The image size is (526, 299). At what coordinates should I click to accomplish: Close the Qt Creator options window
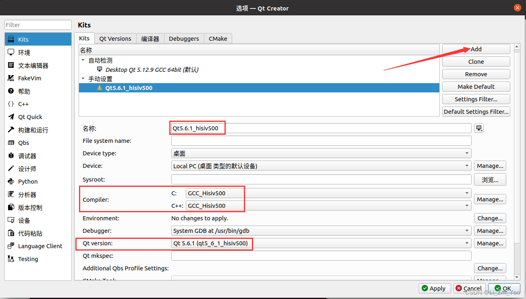tap(517, 8)
